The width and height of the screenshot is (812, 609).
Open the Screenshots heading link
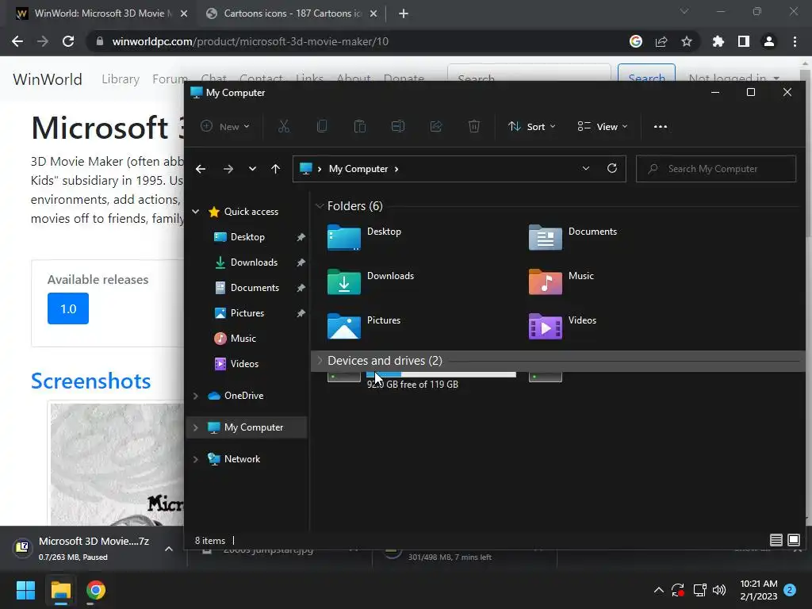[90, 381]
